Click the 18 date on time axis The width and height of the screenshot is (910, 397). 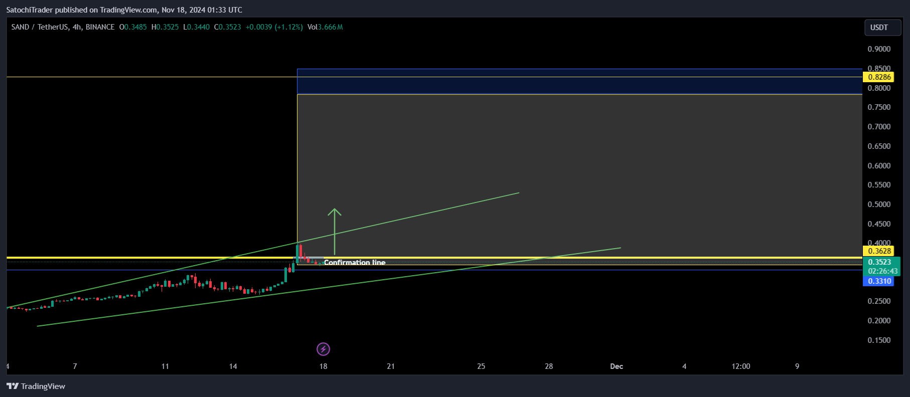[323, 366]
